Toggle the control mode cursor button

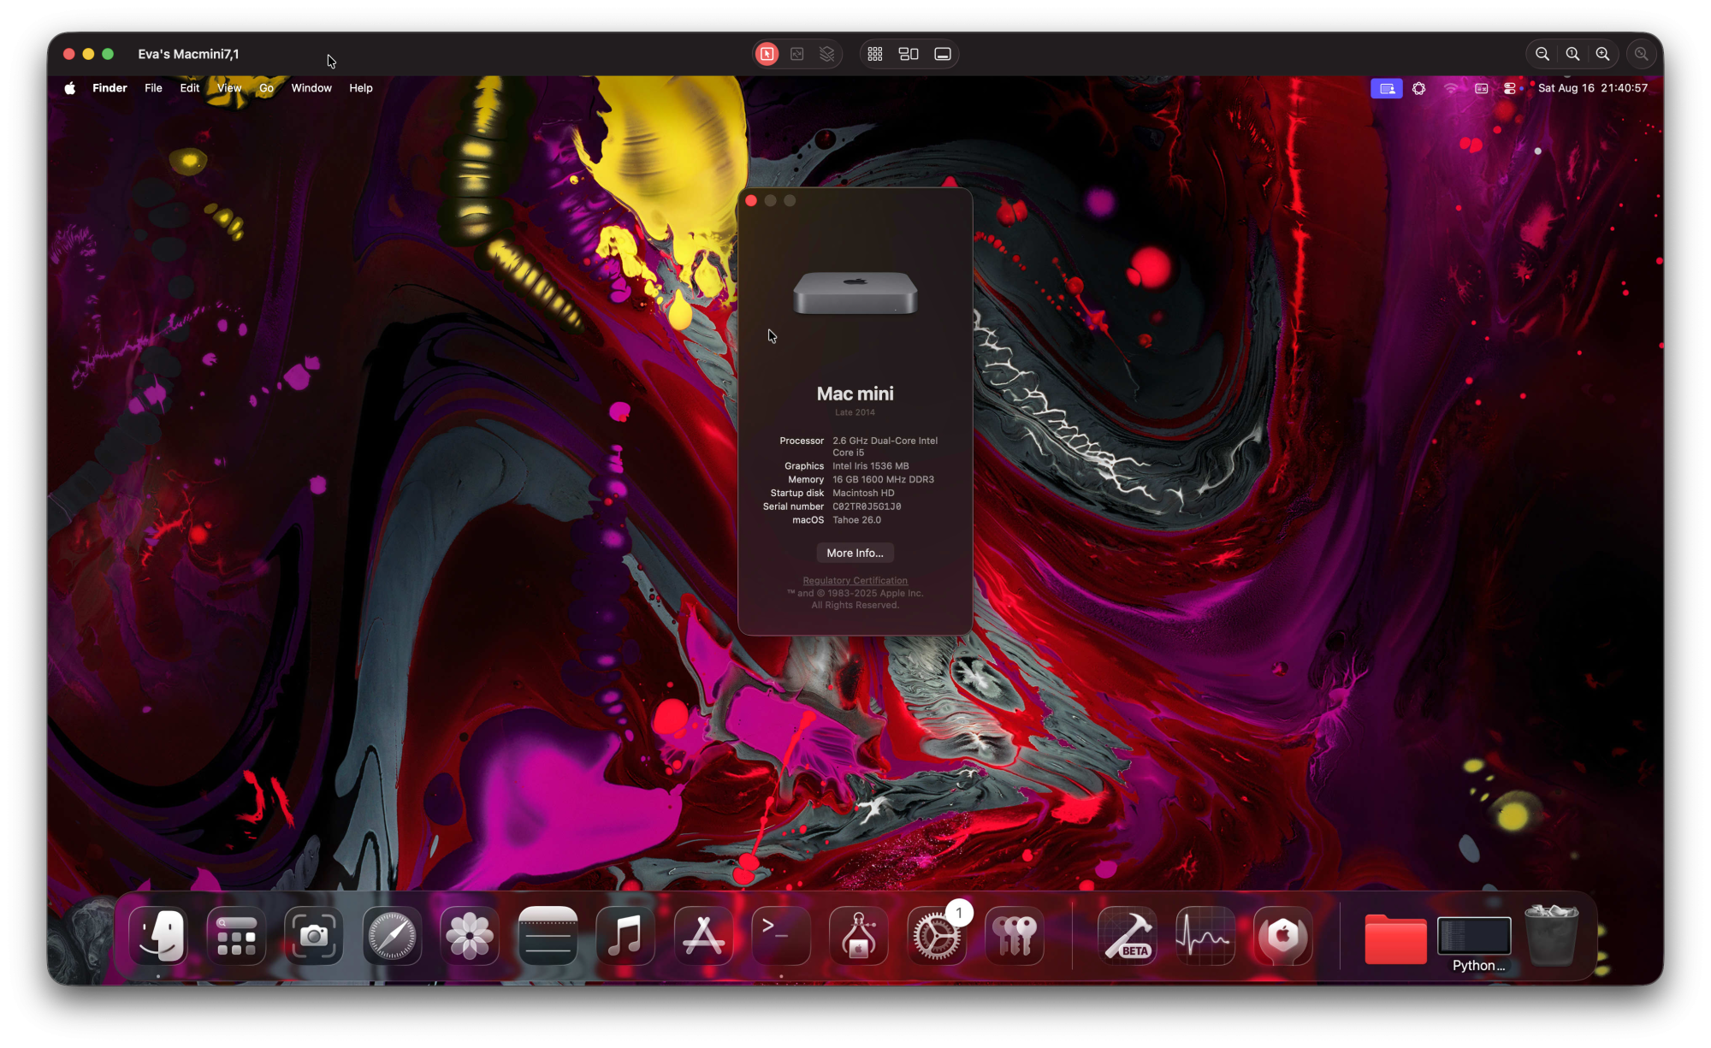click(x=767, y=54)
